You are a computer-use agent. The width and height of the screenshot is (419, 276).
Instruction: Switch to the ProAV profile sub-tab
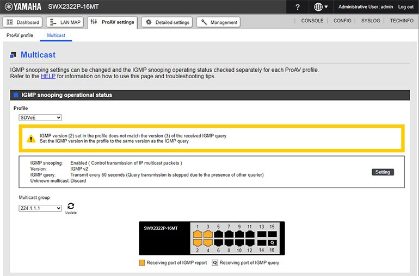(20, 35)
